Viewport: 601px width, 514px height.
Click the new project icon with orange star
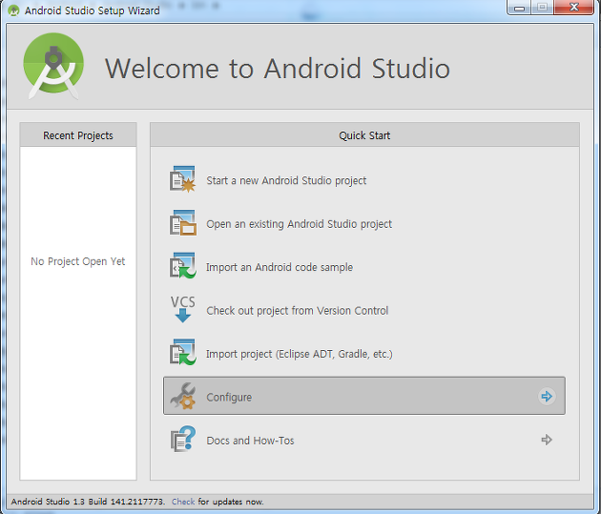point(183,179)
